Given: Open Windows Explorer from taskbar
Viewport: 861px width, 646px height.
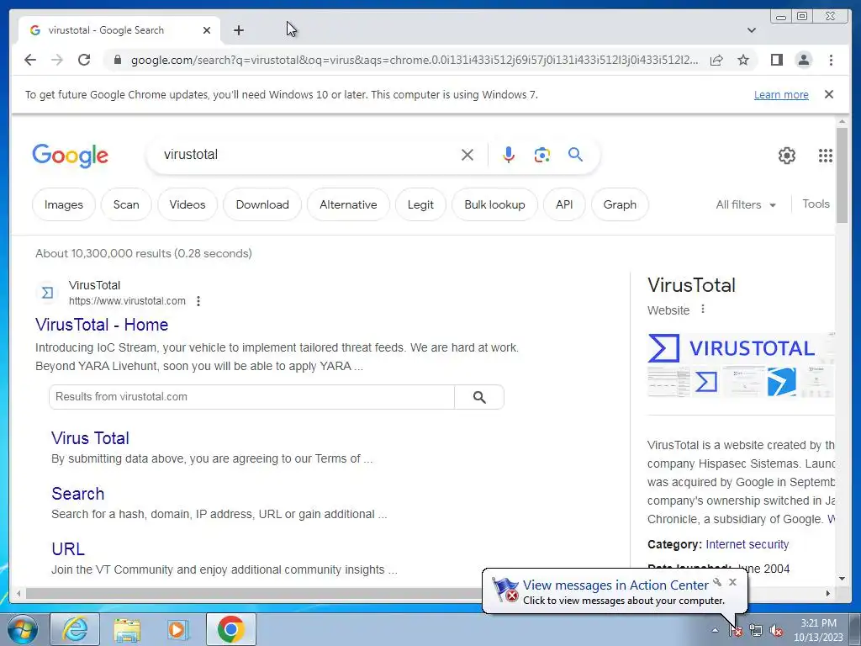Looking at the screenshot, I should point(127,629).
